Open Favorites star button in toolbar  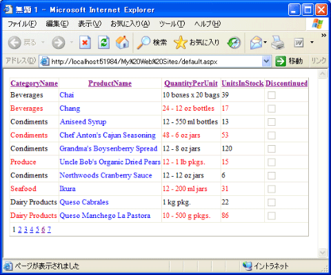[x=197, y=43]
